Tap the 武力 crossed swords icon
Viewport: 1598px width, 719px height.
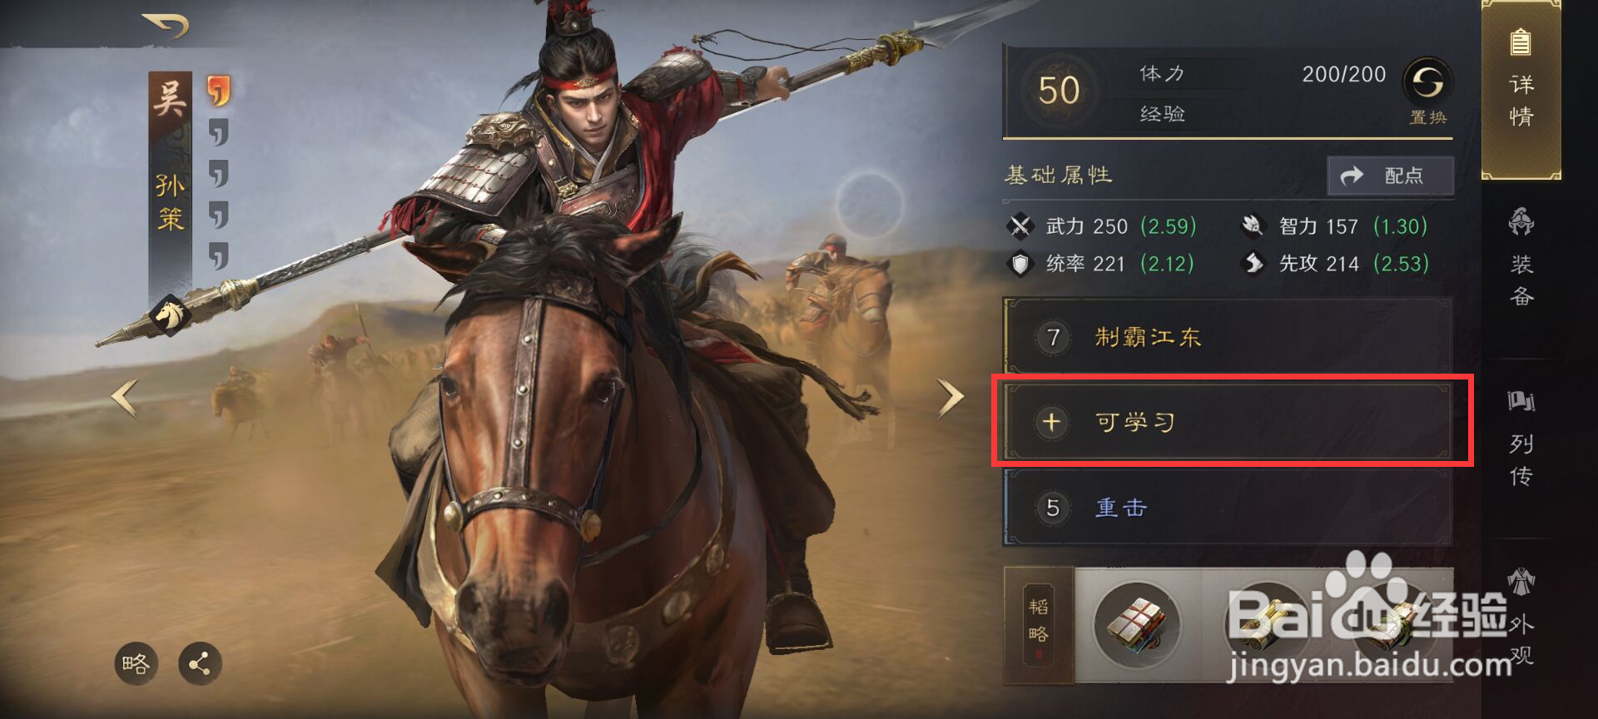pos(1020,226)
